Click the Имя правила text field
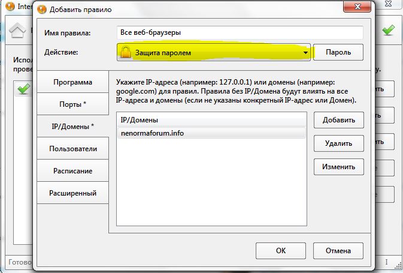This screenshot has height=273, width=403. [x=240, y=32]
